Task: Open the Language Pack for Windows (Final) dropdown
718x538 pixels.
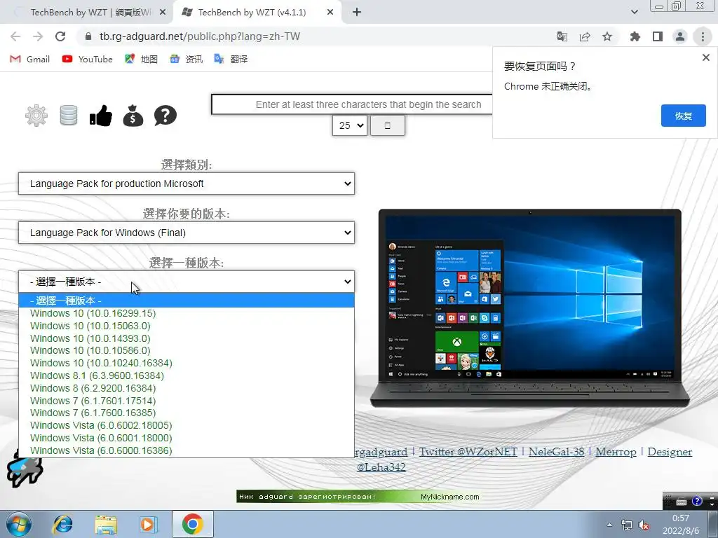Action: [187, 233]
